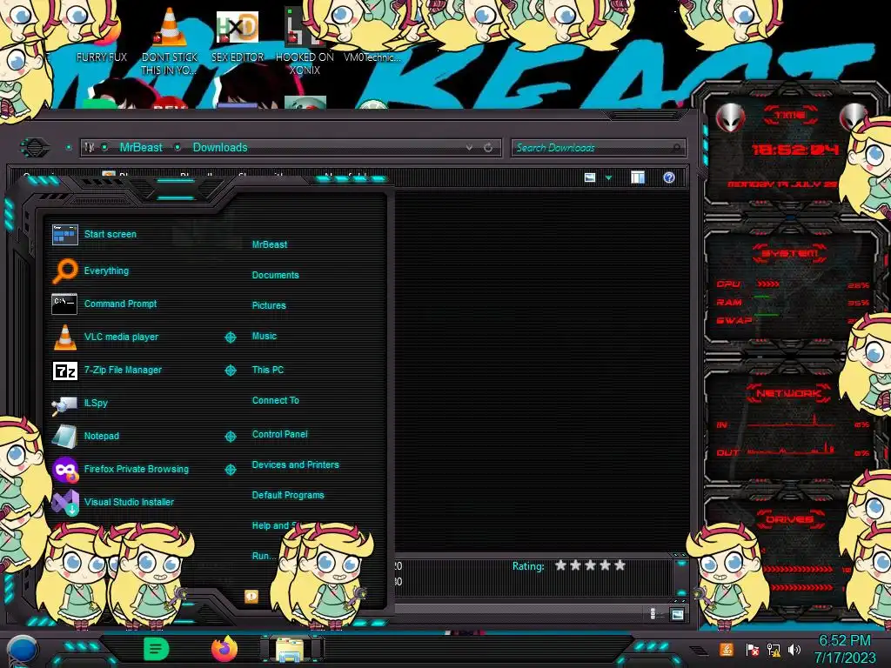
Task: Open Documents from start menu
Action: click(x=276, y=275)
